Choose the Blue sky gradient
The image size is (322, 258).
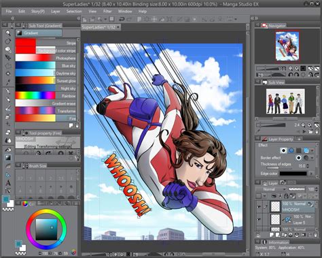[x=46, y=65]
